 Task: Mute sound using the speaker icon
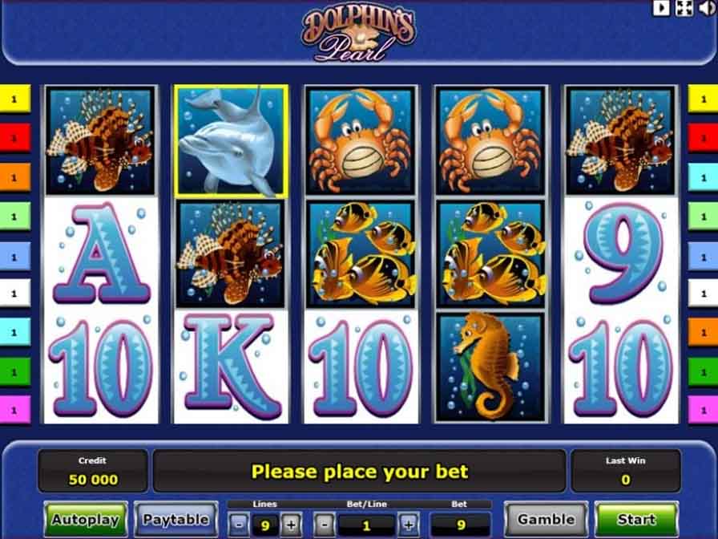tap(707, 8)
